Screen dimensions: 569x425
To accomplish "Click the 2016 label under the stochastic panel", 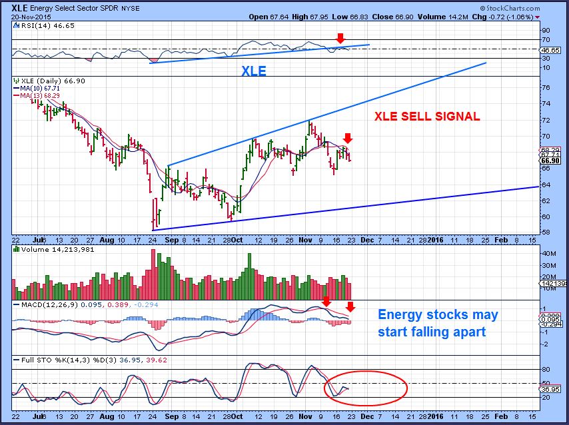I will click(436, 416).
